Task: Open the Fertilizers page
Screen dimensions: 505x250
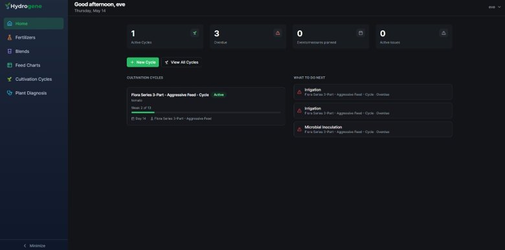Action: click(x=34, y=37)
